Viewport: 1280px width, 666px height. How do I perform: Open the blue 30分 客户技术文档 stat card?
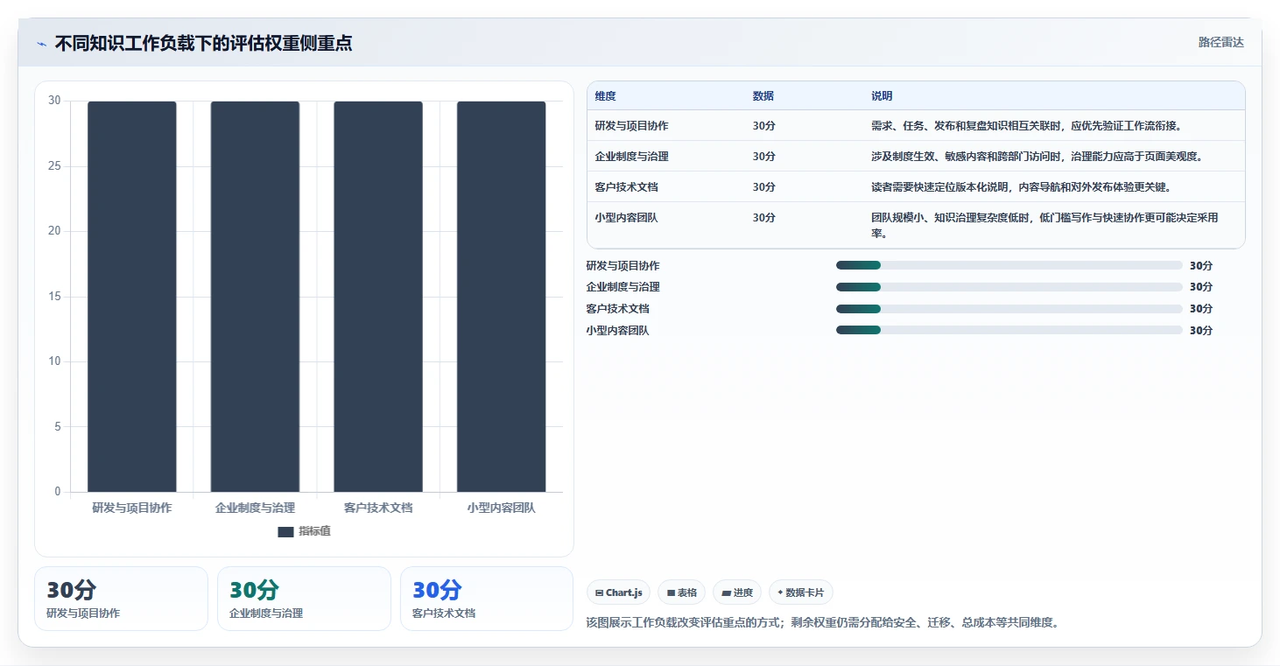(487, 599)
